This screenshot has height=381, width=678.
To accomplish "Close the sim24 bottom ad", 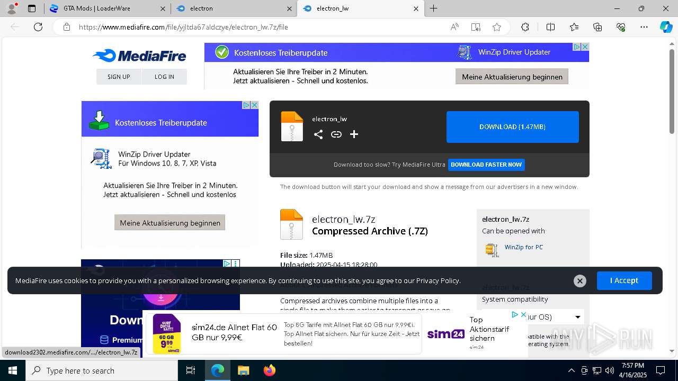I will (523, 315).
